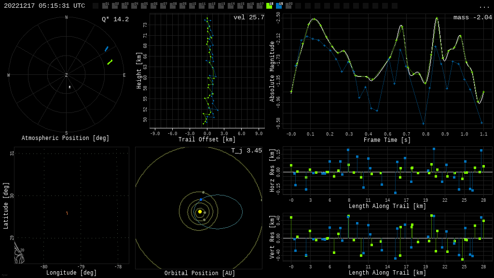Viewport: 494px width, 278px height.
Task: Click the orange meteor marker on the map
Action: pyautogui.click(x=67, y=213)
